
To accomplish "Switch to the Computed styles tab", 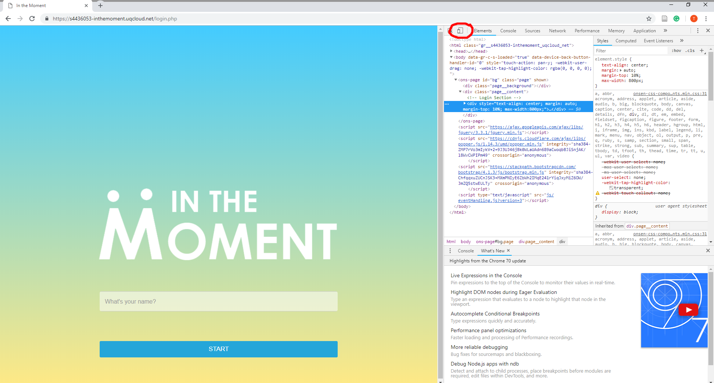I will pos(626,41).
